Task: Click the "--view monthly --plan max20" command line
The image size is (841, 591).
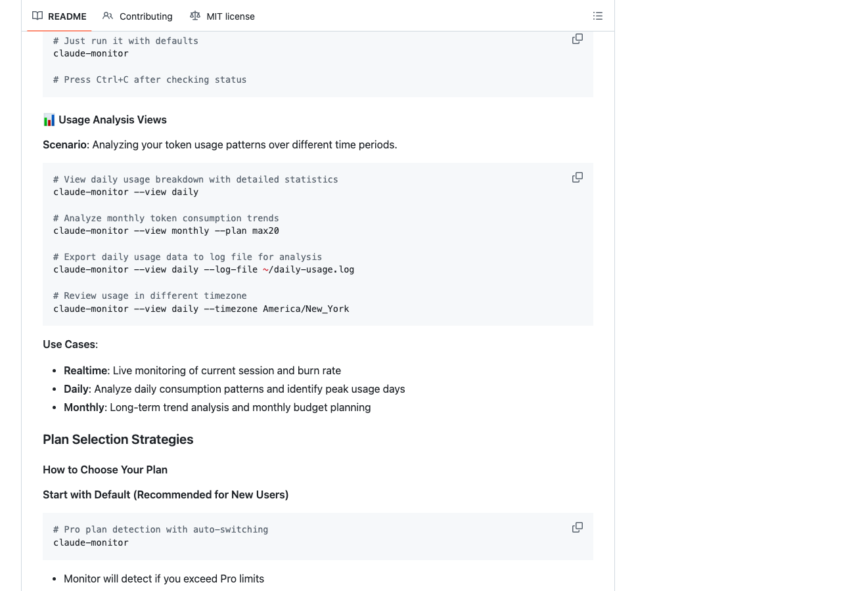Action: [x=166, y=230]
